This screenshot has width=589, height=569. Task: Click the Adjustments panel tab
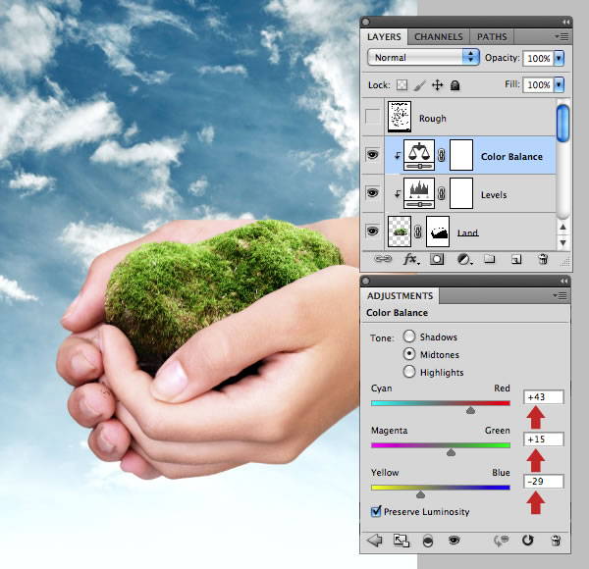point(401,295)
